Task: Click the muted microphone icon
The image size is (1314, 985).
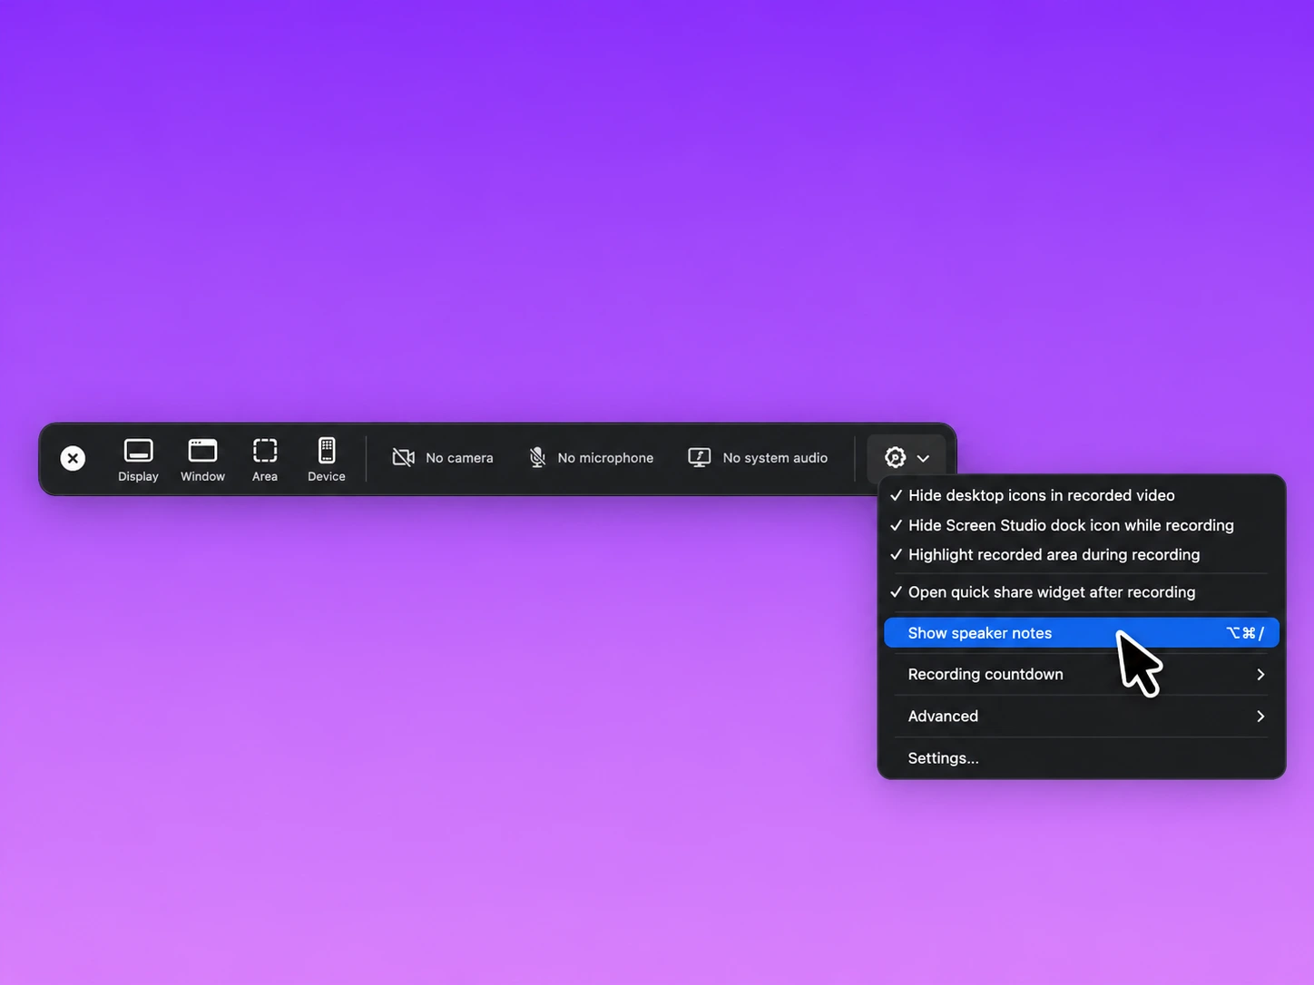Action: 537,458
